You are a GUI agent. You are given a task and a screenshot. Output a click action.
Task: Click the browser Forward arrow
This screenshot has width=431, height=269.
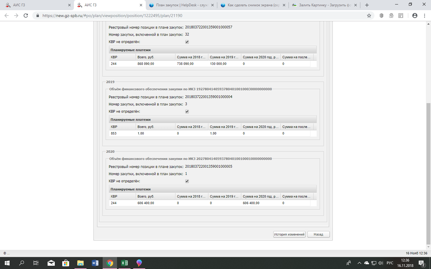[16, 16]
